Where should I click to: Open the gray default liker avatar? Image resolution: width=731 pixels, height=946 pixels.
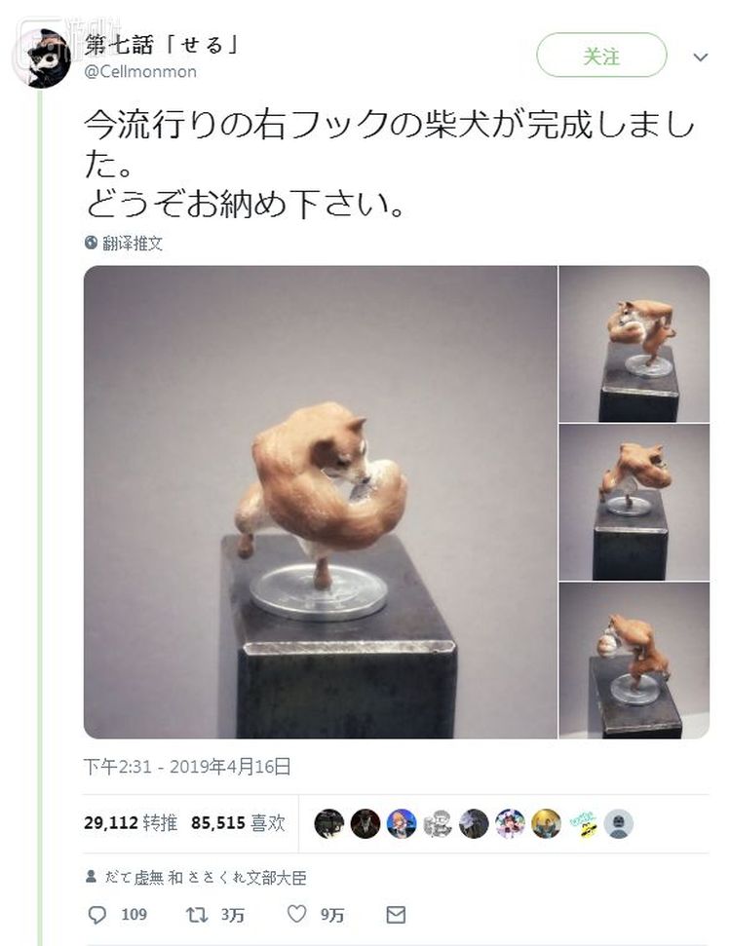(619, 823)
